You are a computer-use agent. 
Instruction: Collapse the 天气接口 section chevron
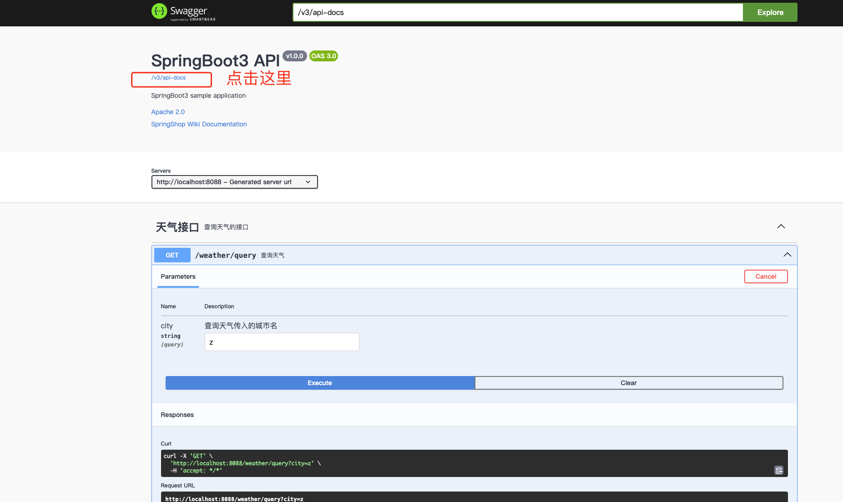point(781,226)
